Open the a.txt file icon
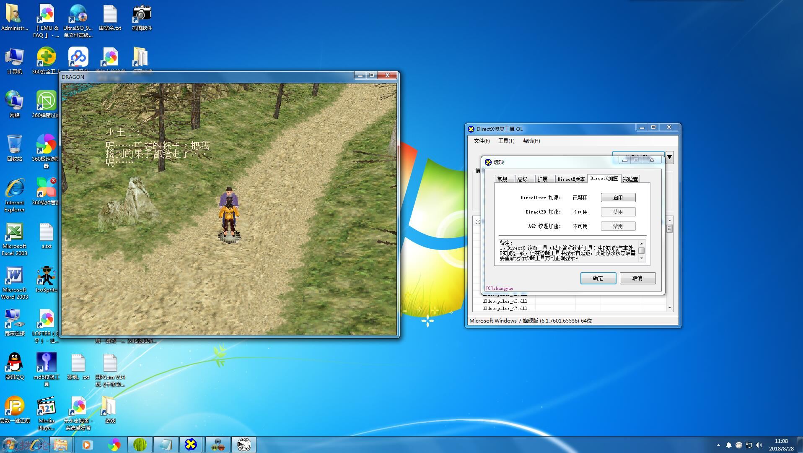Screen dimensions: 803x453 coord(46,236)
